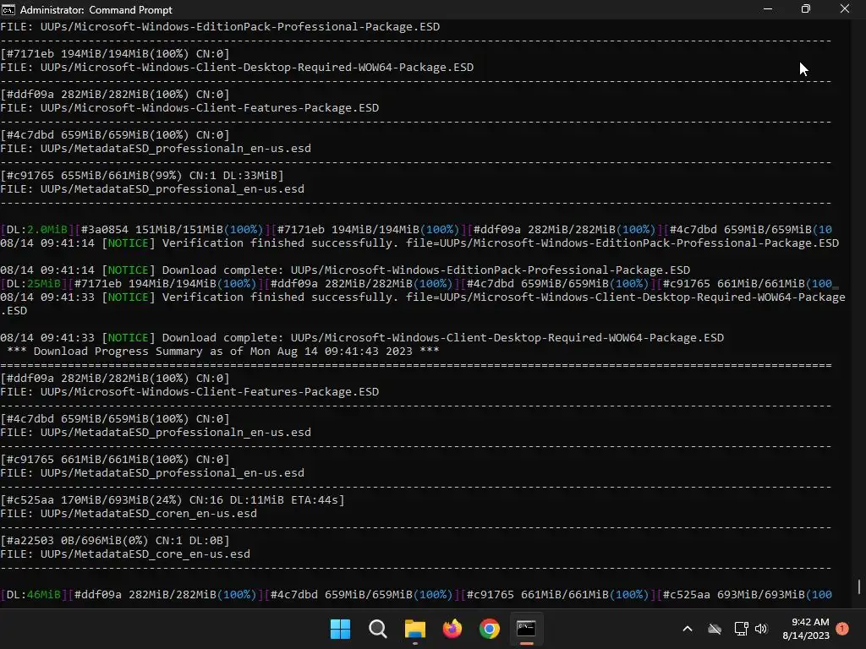Open network display tray icon
This screenshot has height=649, width=866.
click(741, 629)
